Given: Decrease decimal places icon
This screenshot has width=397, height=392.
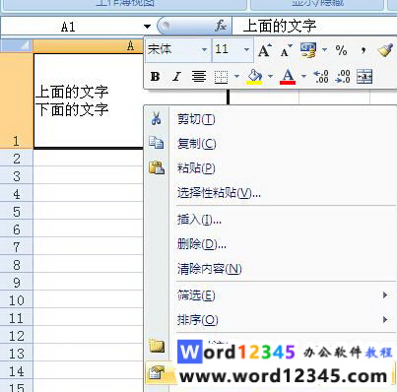Looking at the screenshot, I should pyautogui.click(x=343, y=77).
